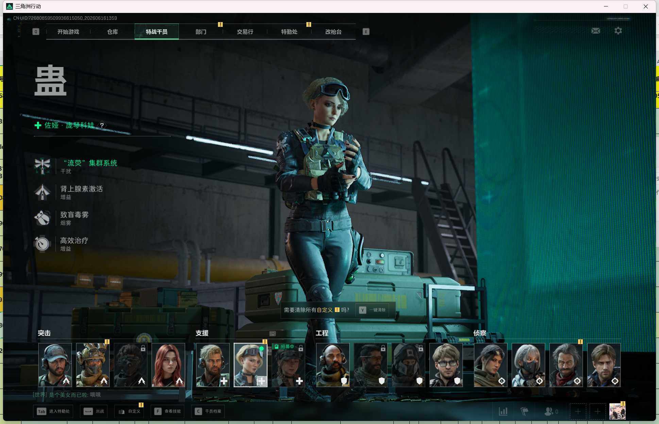Viewport: 659px width, 424px height.
Task: Click the 部门 tab notification badge
Action: 220,24
